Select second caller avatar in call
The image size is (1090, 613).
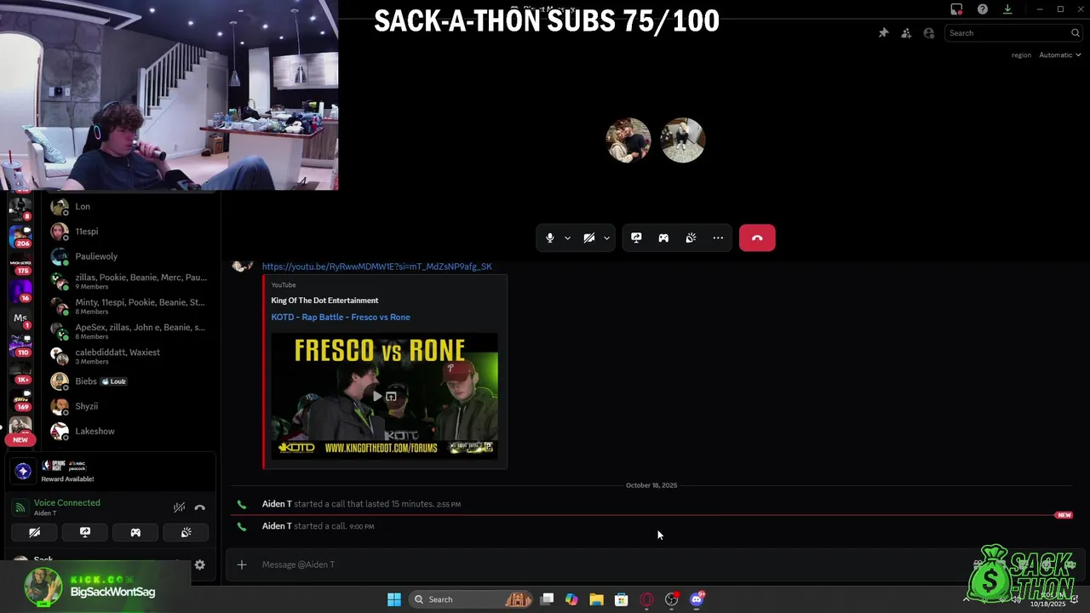click(683, 140)
